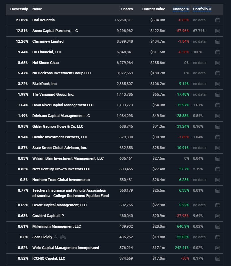Screen dimensions: 231x266
Task: Open the table icon for Gilder Gagnon Howe row
Action: 218,127
